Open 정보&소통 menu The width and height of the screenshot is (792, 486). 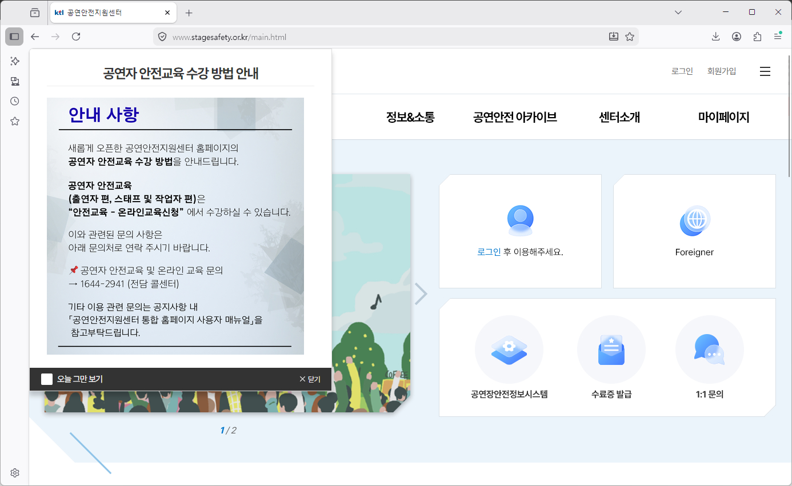pos(410,117)
